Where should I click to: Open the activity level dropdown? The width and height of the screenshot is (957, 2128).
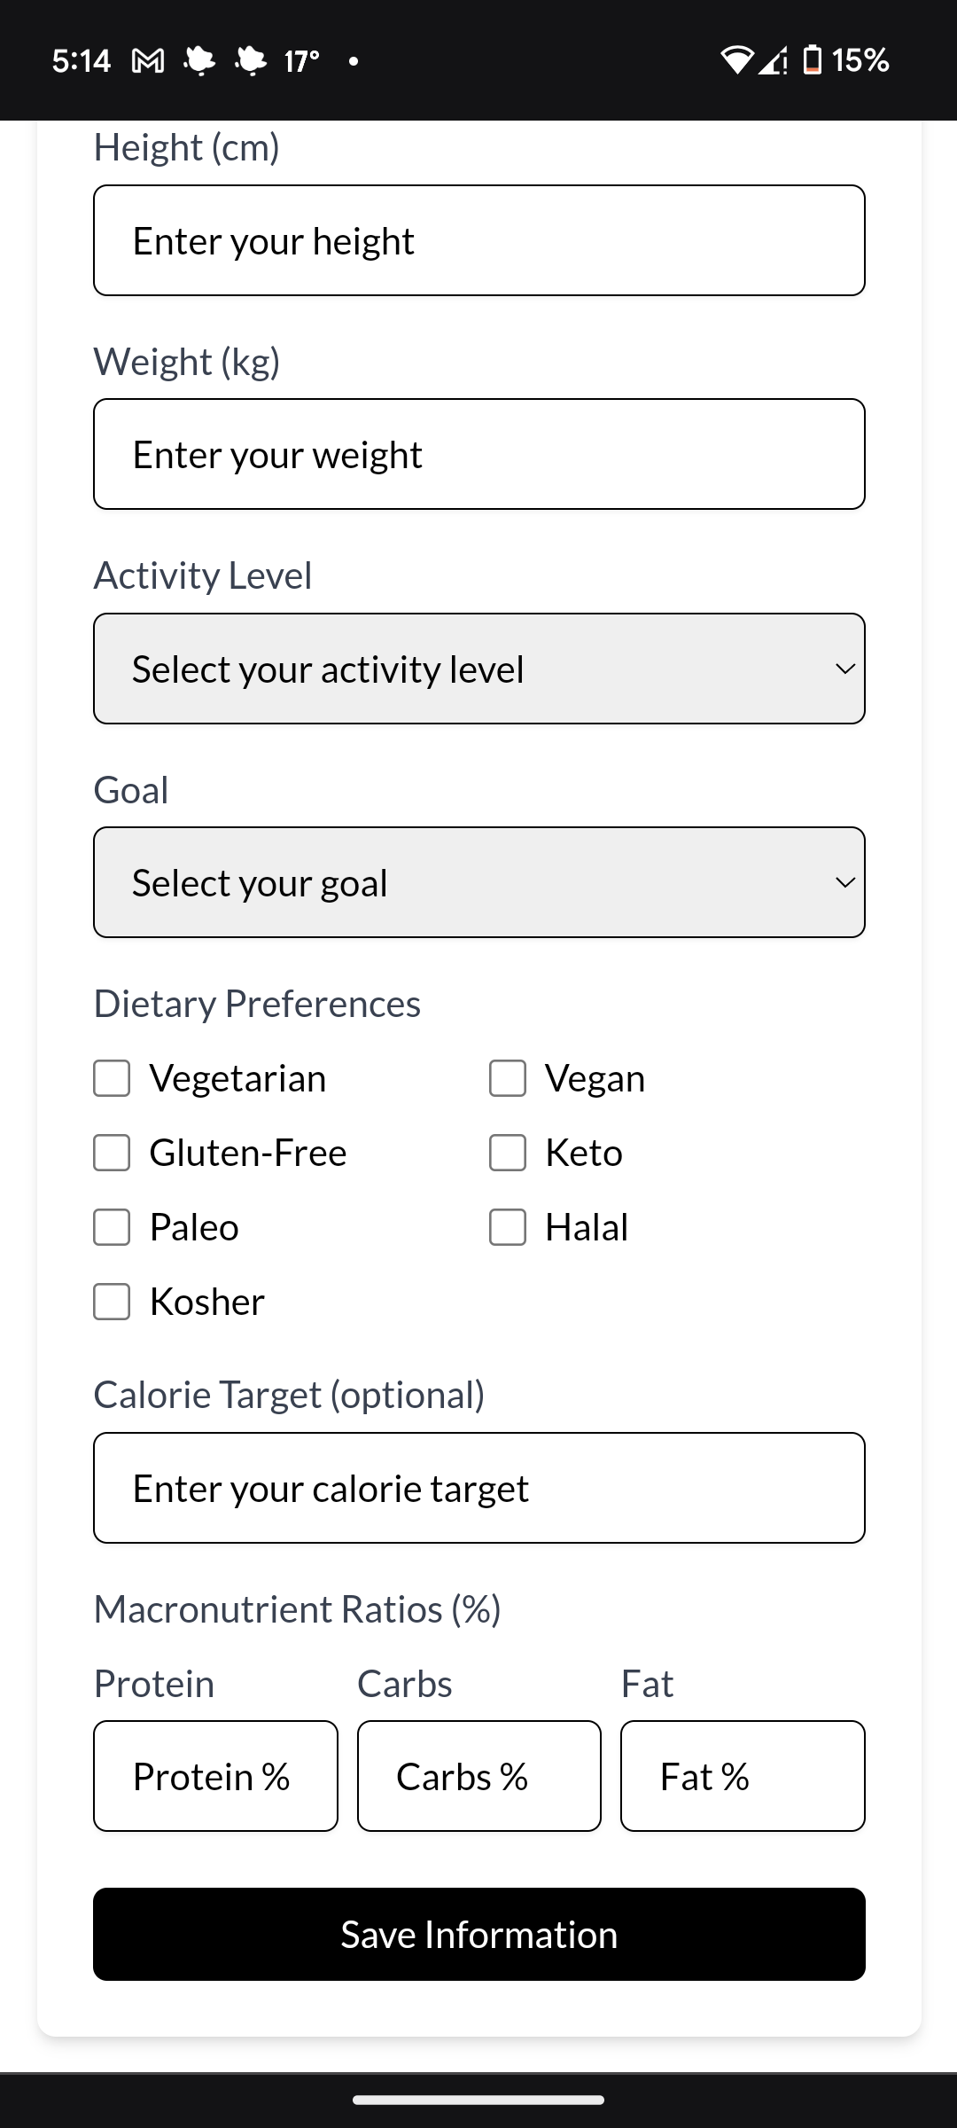[478, 669]
